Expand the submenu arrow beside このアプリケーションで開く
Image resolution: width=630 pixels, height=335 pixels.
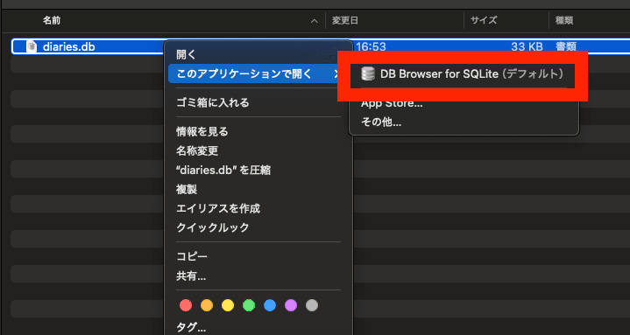(336, 73)
